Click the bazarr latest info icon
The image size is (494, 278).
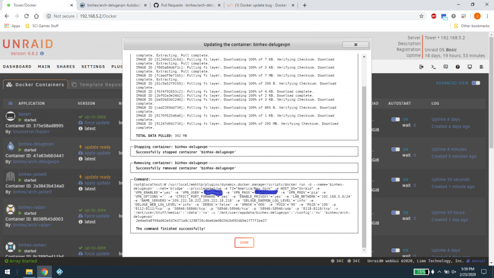click(81, 128)
